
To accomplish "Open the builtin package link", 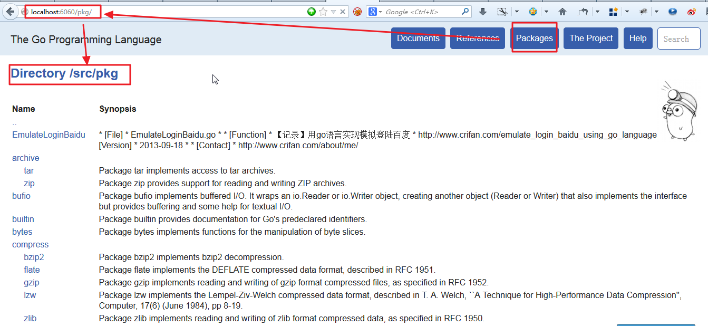I will [23, 219].
